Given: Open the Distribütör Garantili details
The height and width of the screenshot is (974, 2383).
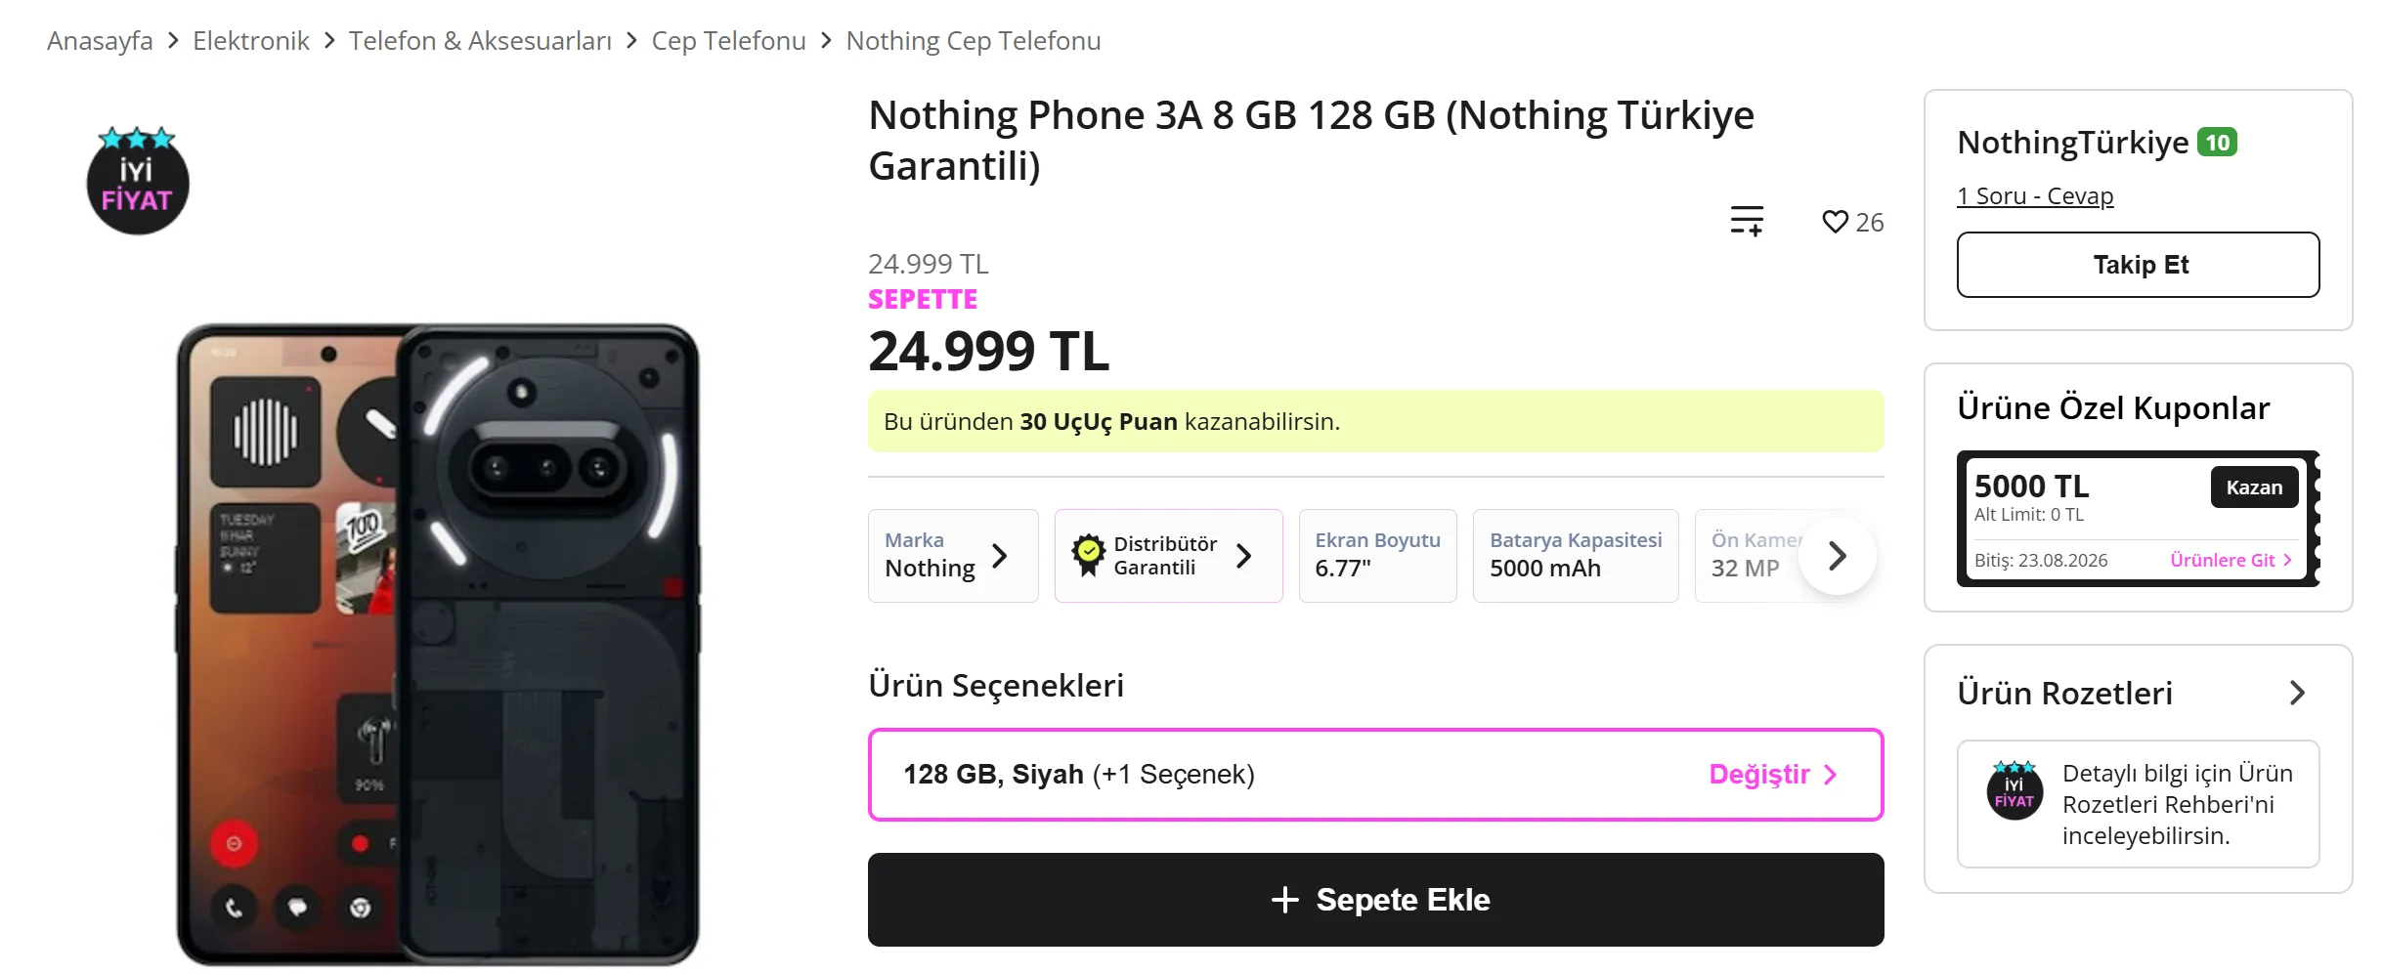Looking at the screenshot, I should pos(1168,555).
